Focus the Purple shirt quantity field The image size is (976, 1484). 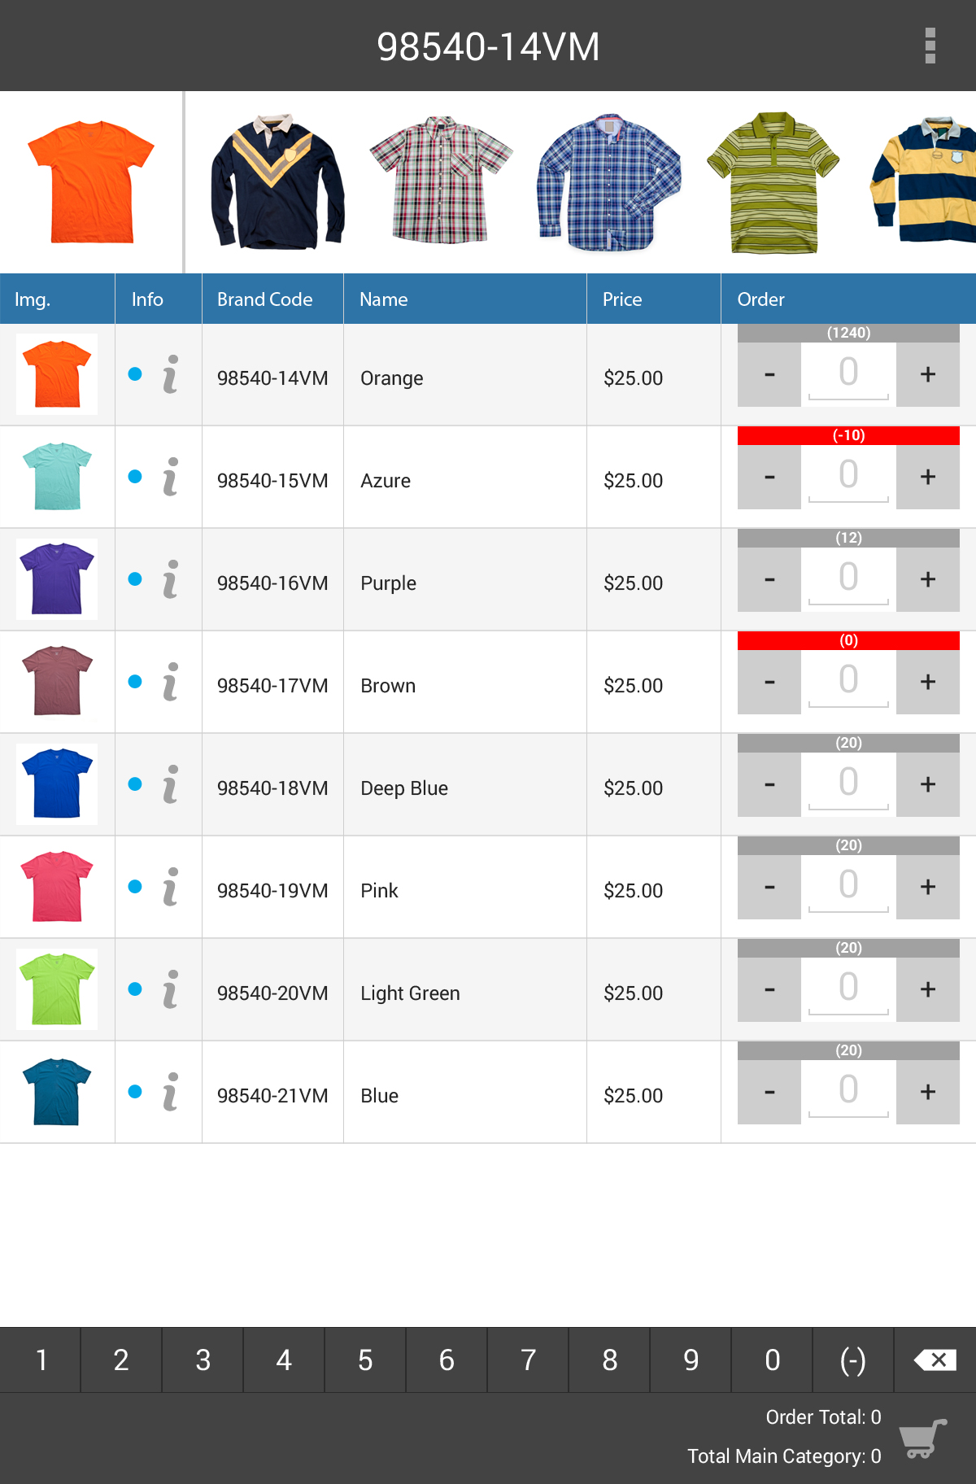(848, 578)
